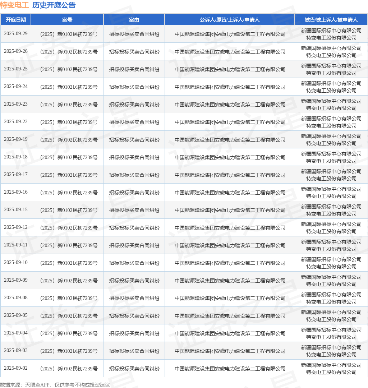Click 新疆国际招标中心有限公司 in the 2025-09-23 row

pyautogui.click(x=331, y=101)
